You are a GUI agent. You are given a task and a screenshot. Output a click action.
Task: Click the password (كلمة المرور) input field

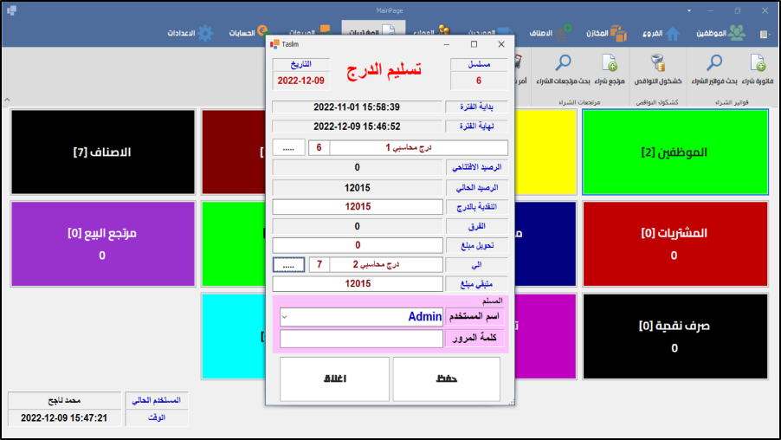coord(361,339)
